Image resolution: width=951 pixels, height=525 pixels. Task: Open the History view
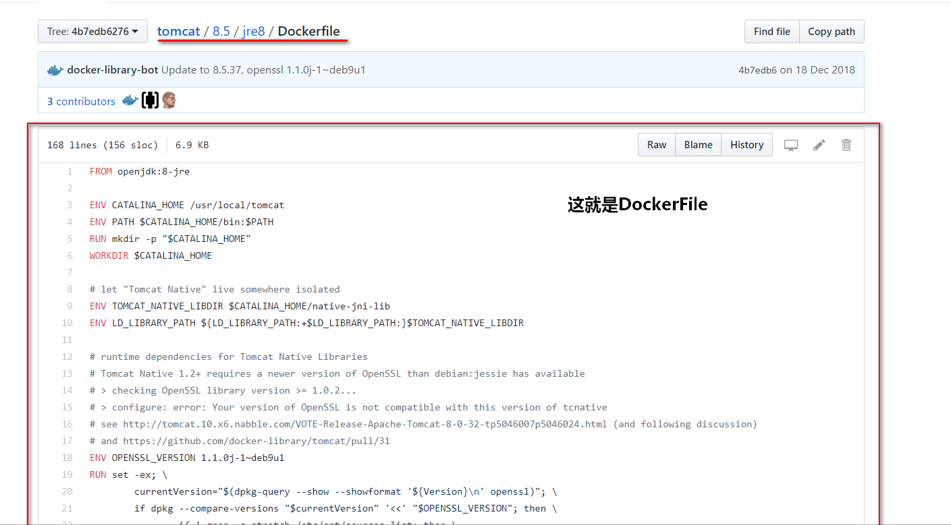pyautogui.click(x=746, y=144)
